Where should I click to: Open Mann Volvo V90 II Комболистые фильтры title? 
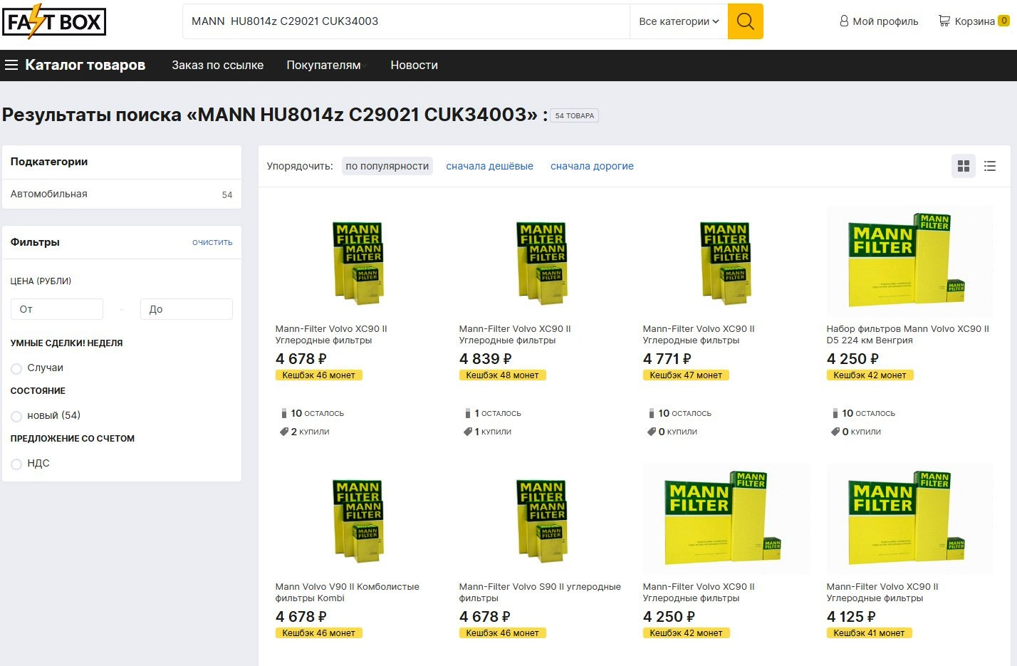(347, 593)
